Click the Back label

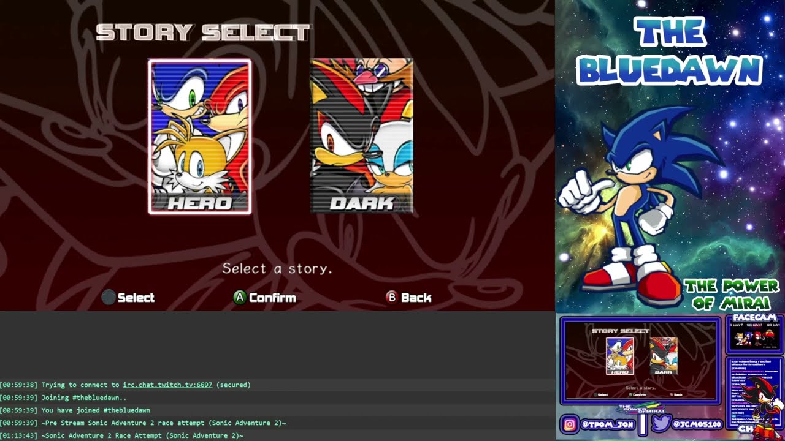point(416,298)
